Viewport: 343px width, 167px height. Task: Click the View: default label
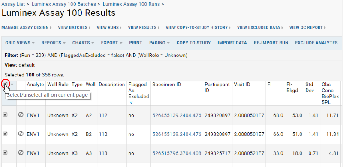(20, 65)
